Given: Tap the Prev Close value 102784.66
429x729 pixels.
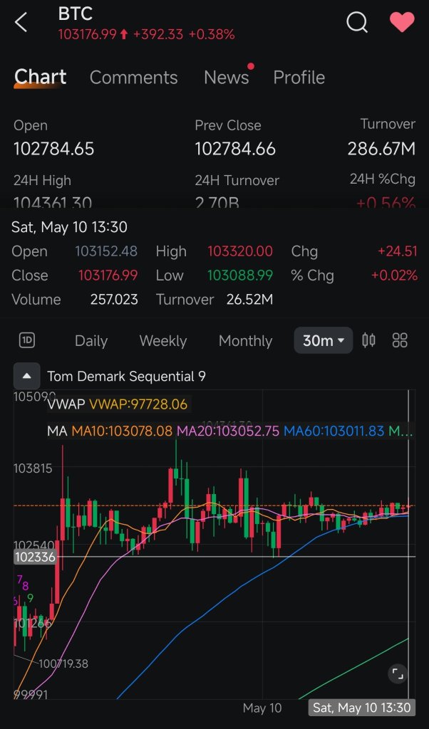Looking at the screenshot, I should (x=235, y=149).
